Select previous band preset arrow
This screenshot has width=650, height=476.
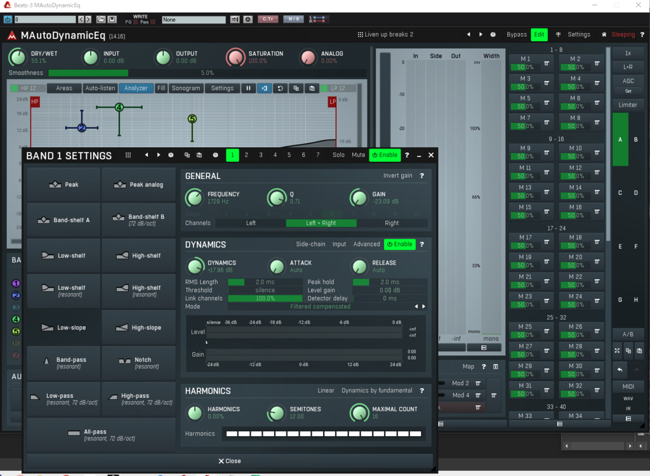tap(147, 155)
